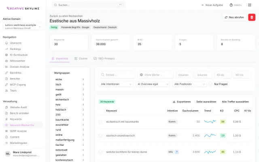Click the Inaktiv timer icon
The height and width of the screenshot is (162, 259).
coord(231,5)
